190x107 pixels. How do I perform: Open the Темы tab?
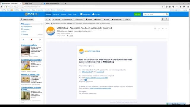pyautogui.click(x=69, y=14)
